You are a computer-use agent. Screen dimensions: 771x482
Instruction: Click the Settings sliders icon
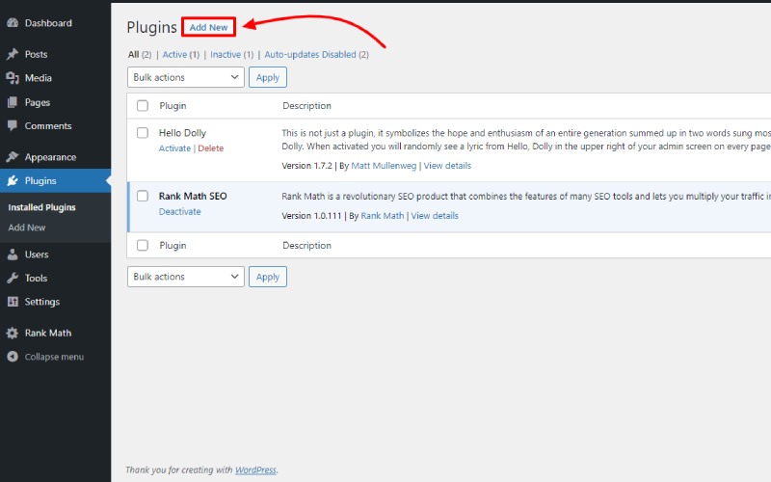[x=13, y=302]
